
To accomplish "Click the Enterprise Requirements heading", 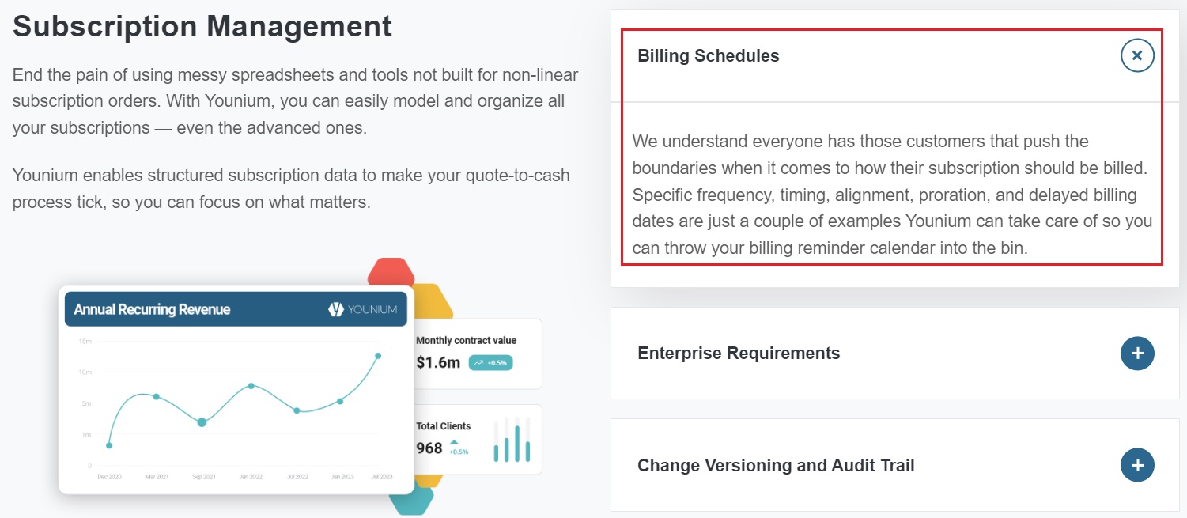I will coord(739,354).
